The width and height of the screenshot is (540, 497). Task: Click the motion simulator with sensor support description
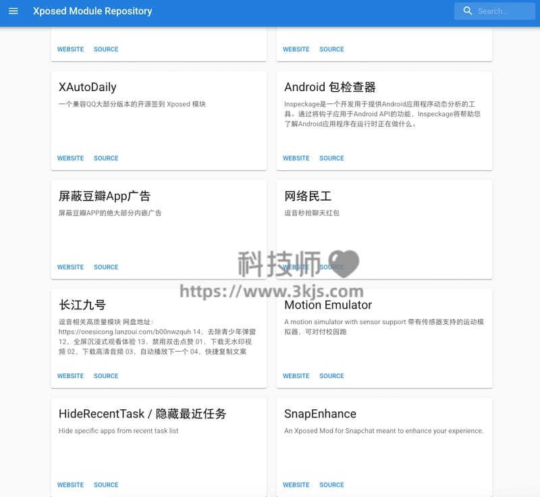(x=384, y=327)
